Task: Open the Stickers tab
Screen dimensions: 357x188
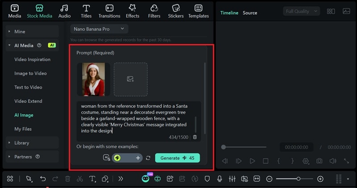Action: click(x=176, y=12)
